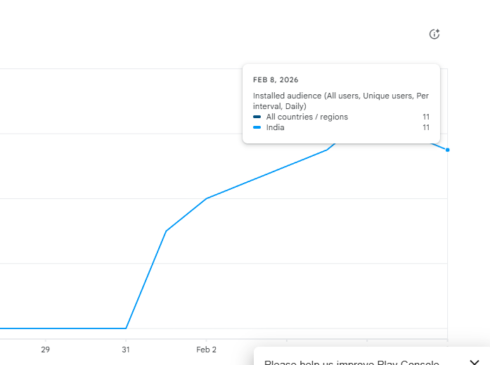Image resolution: width=490 pixels, height=365 pixels.
Task: Collapse the Play Console feedback banner chevron
Action: 474,361
